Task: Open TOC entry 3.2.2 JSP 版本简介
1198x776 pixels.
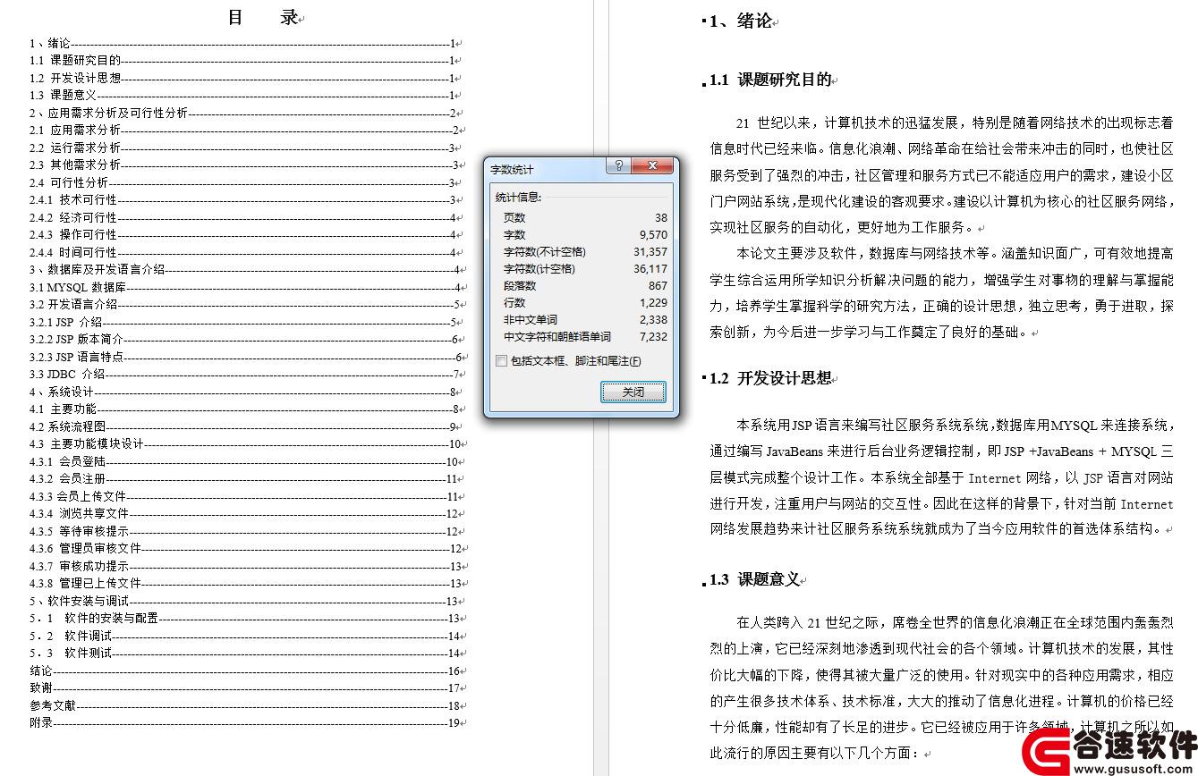Action: pyautogui.click(x=245, y=340)
